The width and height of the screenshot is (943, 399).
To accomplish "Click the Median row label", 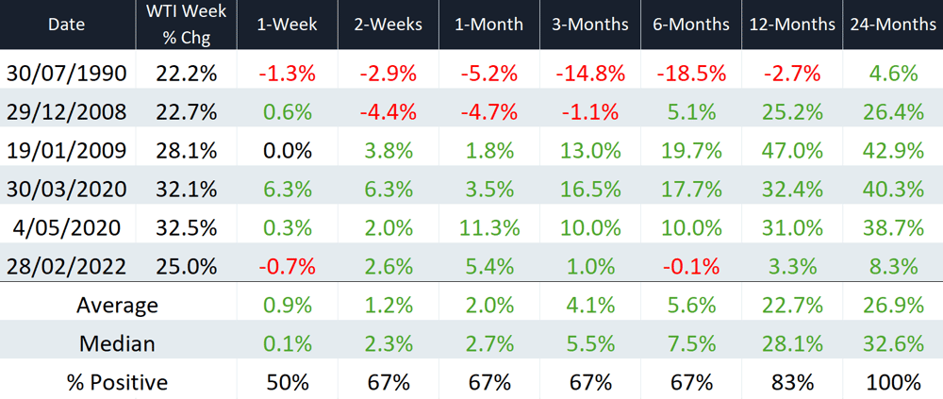I will 117,343.
